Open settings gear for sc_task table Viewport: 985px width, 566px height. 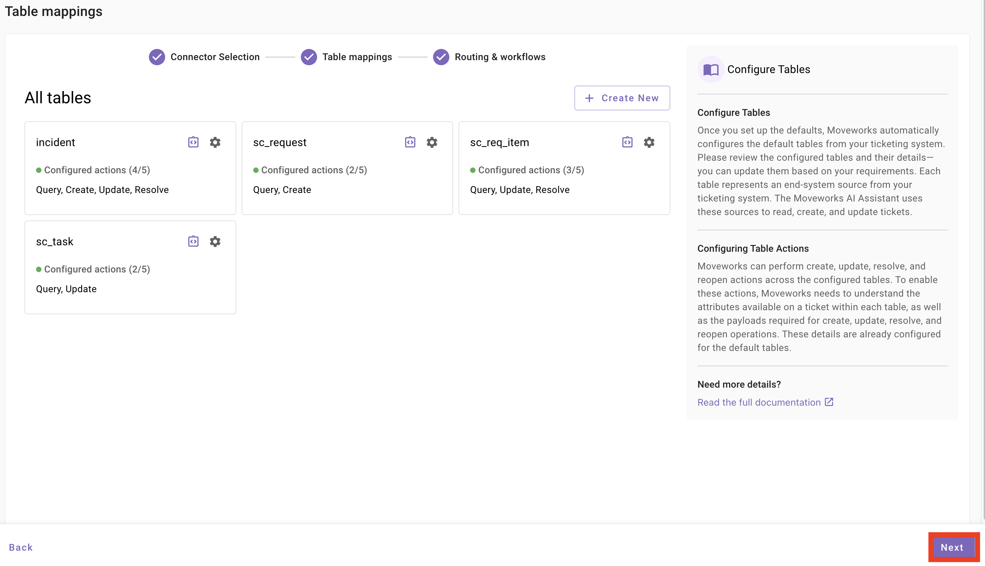point(215,242)
